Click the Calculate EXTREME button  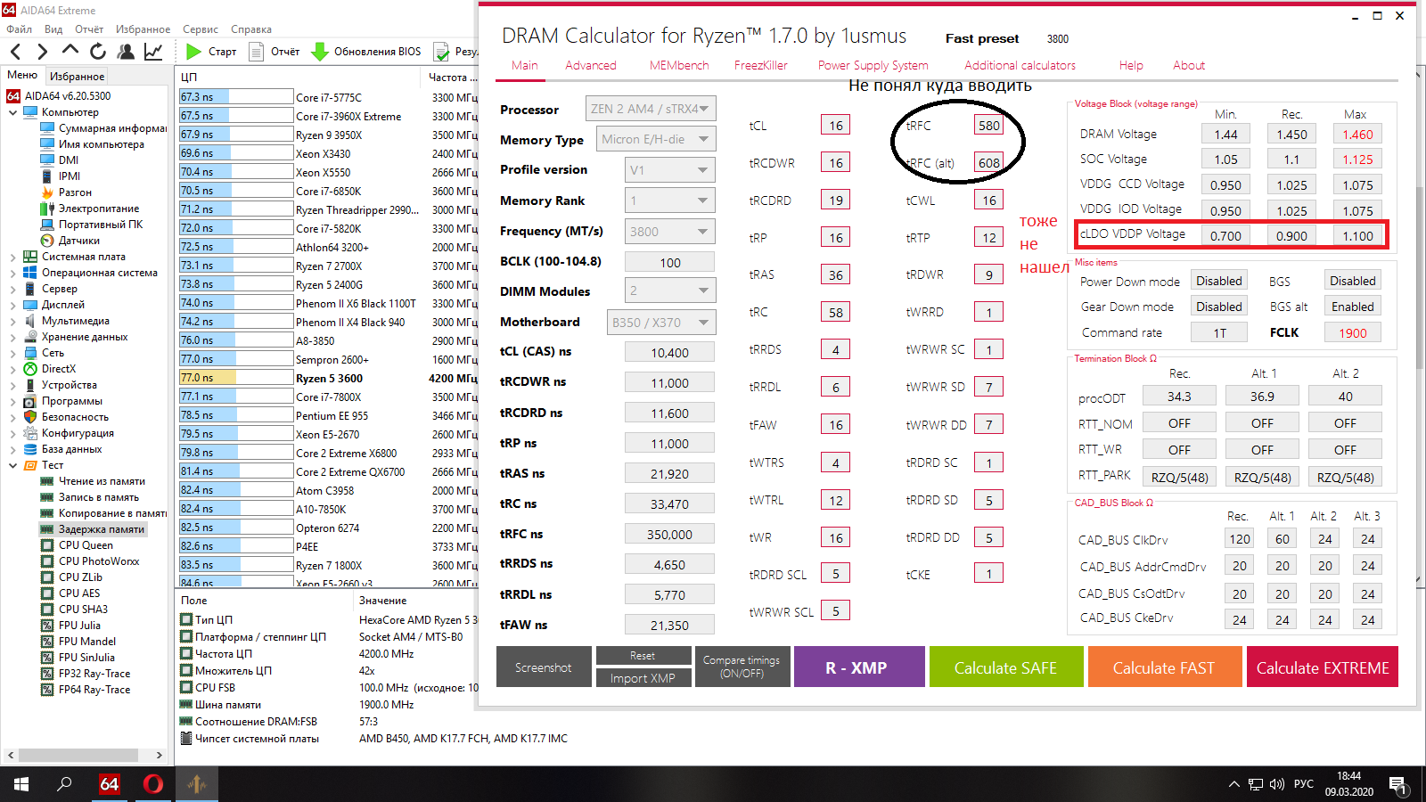click(x=1323, y=667)
